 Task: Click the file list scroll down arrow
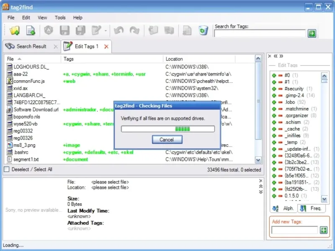click(258, 160)
